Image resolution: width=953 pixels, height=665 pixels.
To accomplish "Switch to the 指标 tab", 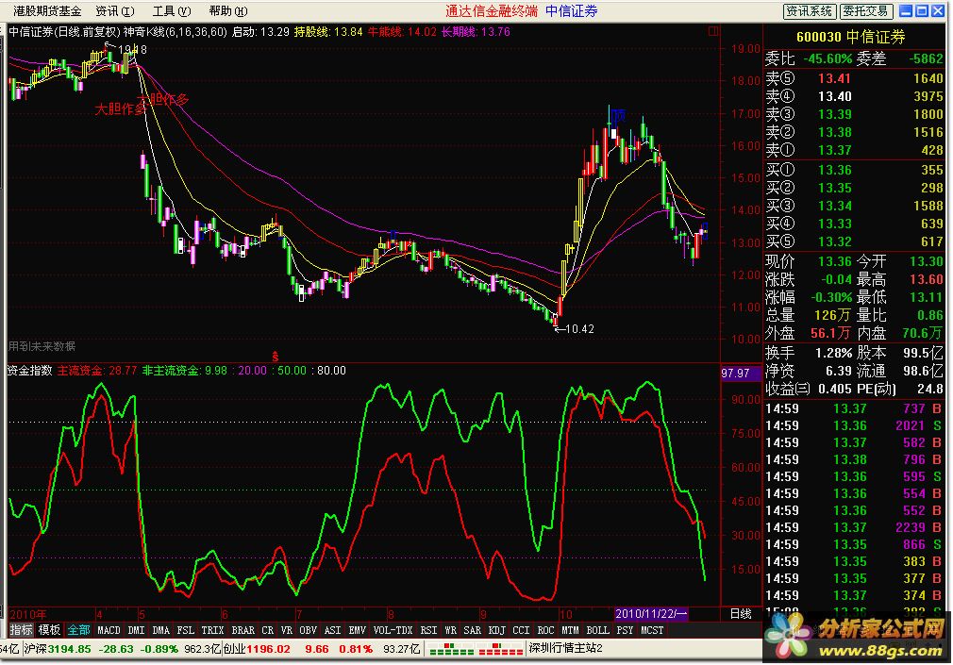I will (x=21, y=630).
